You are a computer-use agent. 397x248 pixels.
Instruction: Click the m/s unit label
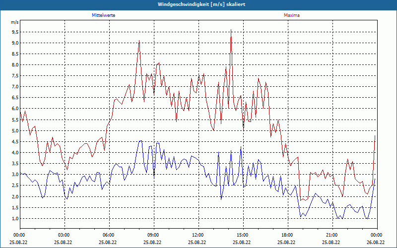pos(15,22)
